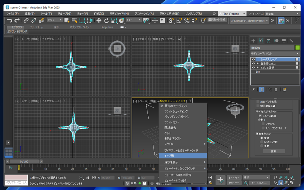Toggle the 3D Snaps icon
This screenshot has width=304, height=190.
click(171, 20)
